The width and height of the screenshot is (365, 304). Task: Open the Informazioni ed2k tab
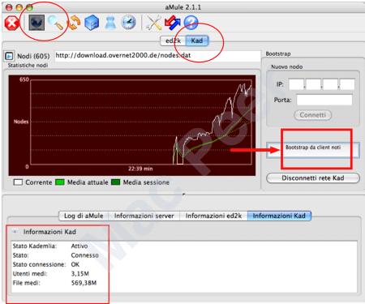213,216
